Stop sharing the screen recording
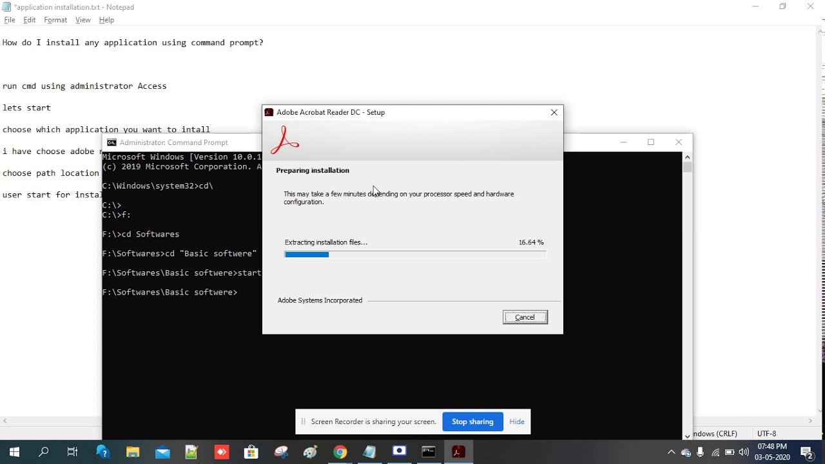This screenshot has width=825, height=464. (x=472, y=421)
